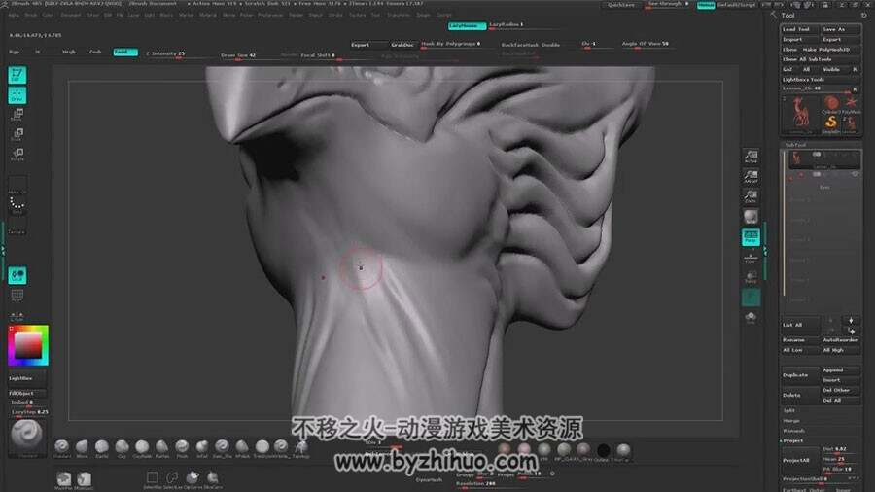Click Make PolyMesh3D button
Viewport: 875px width, 492px height.
click(826, 50)
